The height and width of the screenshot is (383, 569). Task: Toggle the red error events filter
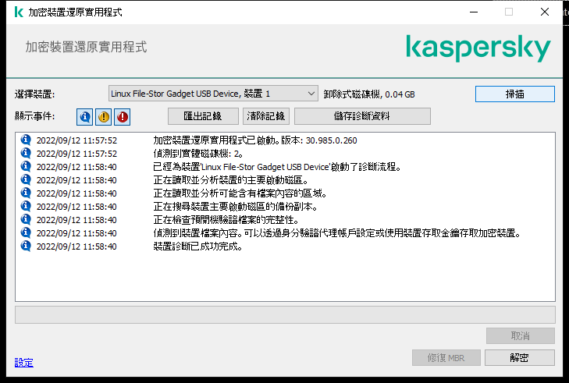pyautogui.click(x=123, y=117)
